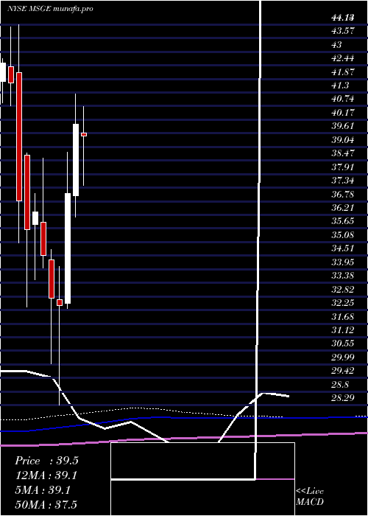The height and width of the screenshot is (516, 368).
Task: Click the 36.78 price axis label
Action: [x=343, y=195]
